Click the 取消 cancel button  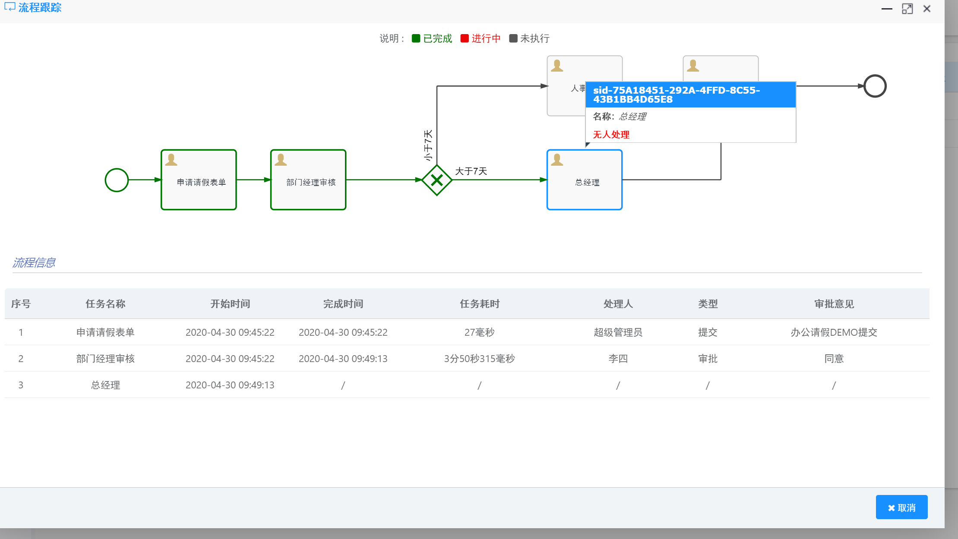(x=901, y=507)
